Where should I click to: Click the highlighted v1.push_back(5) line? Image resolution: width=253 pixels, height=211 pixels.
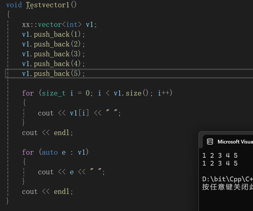coord(53,74)
